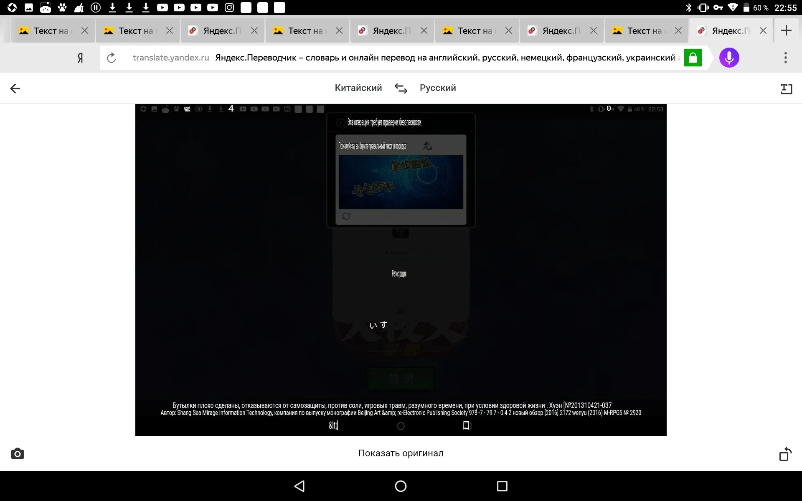Tap the Bluetooth status icon
Screen dimensions: 802x501
click(x=689, y=8)
